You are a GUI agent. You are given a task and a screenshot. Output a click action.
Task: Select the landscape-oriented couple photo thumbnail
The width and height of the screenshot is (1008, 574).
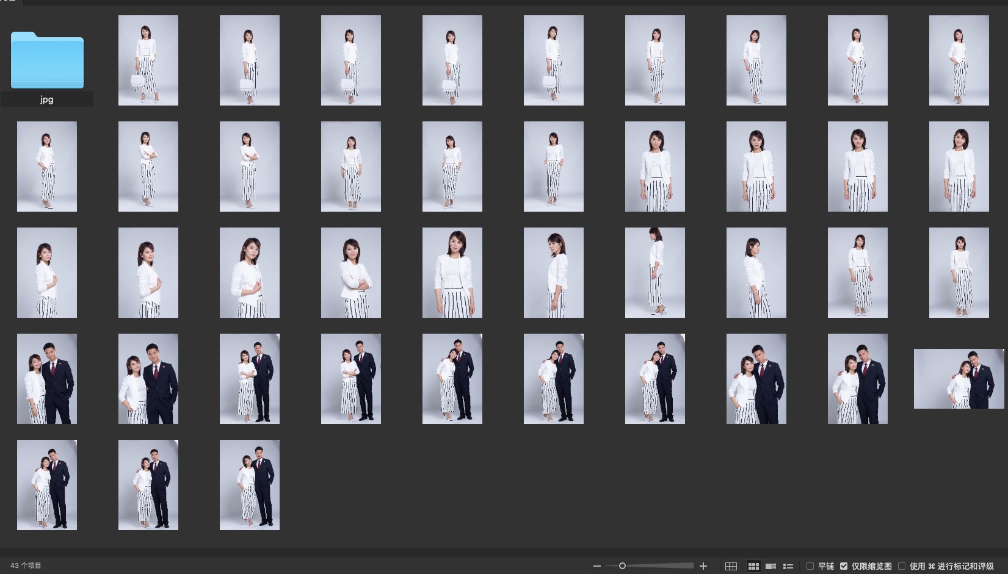pos(959,379)
